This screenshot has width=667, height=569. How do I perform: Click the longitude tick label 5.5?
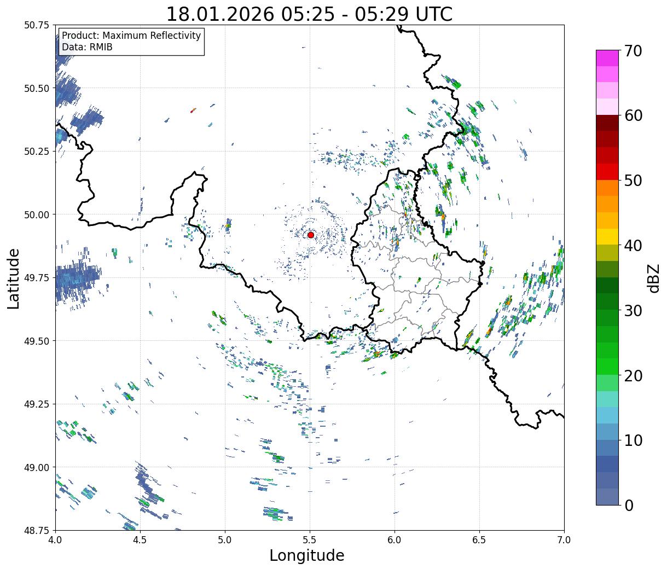click(x=310, y=540)
